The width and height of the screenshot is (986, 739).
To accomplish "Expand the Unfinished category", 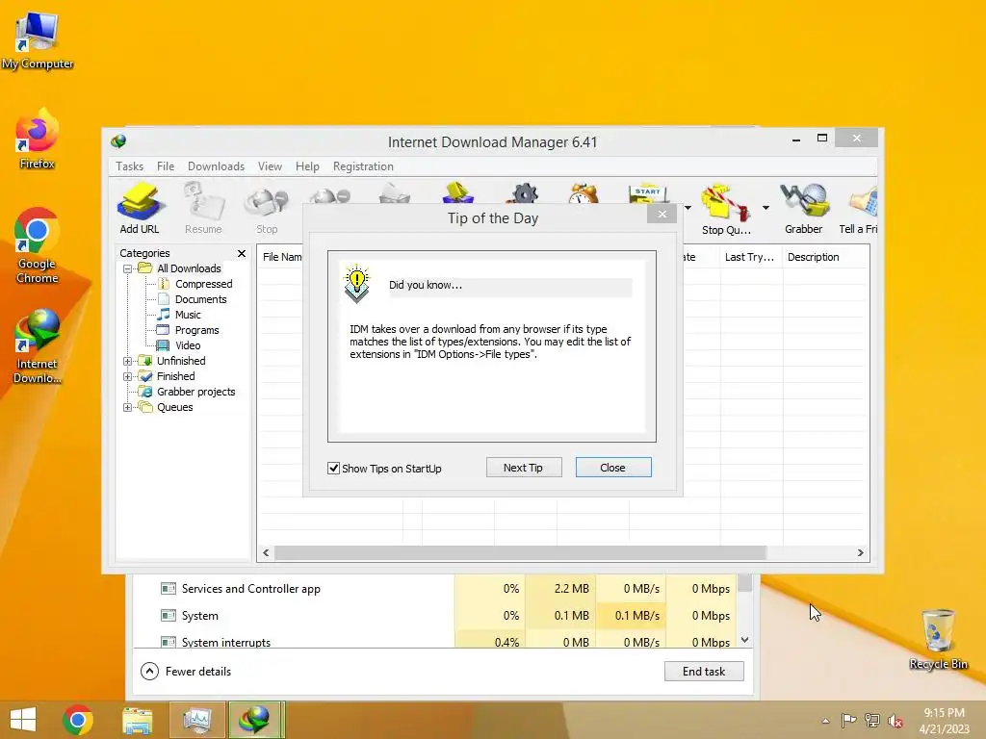I will [x=128, y=361].
